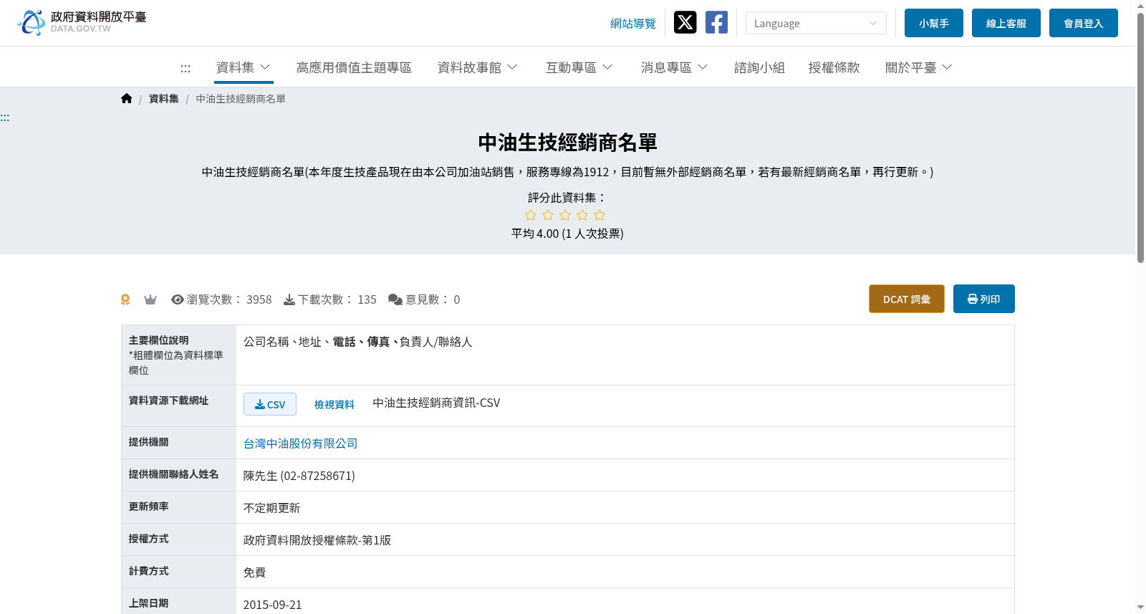Viewport: 1146px width, 614px height.
Task: Click the text 中油生技經銷商資訊-CSV
Action: (436, 403)
